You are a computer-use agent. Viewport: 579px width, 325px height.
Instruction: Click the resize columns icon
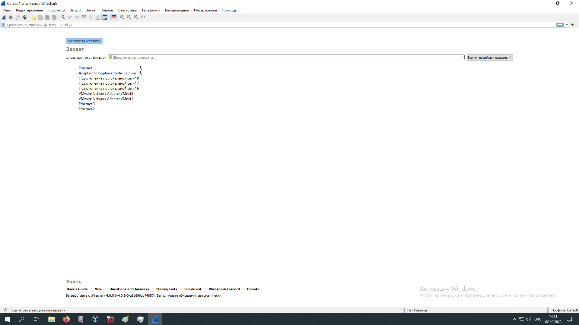(x=143, y=17)
